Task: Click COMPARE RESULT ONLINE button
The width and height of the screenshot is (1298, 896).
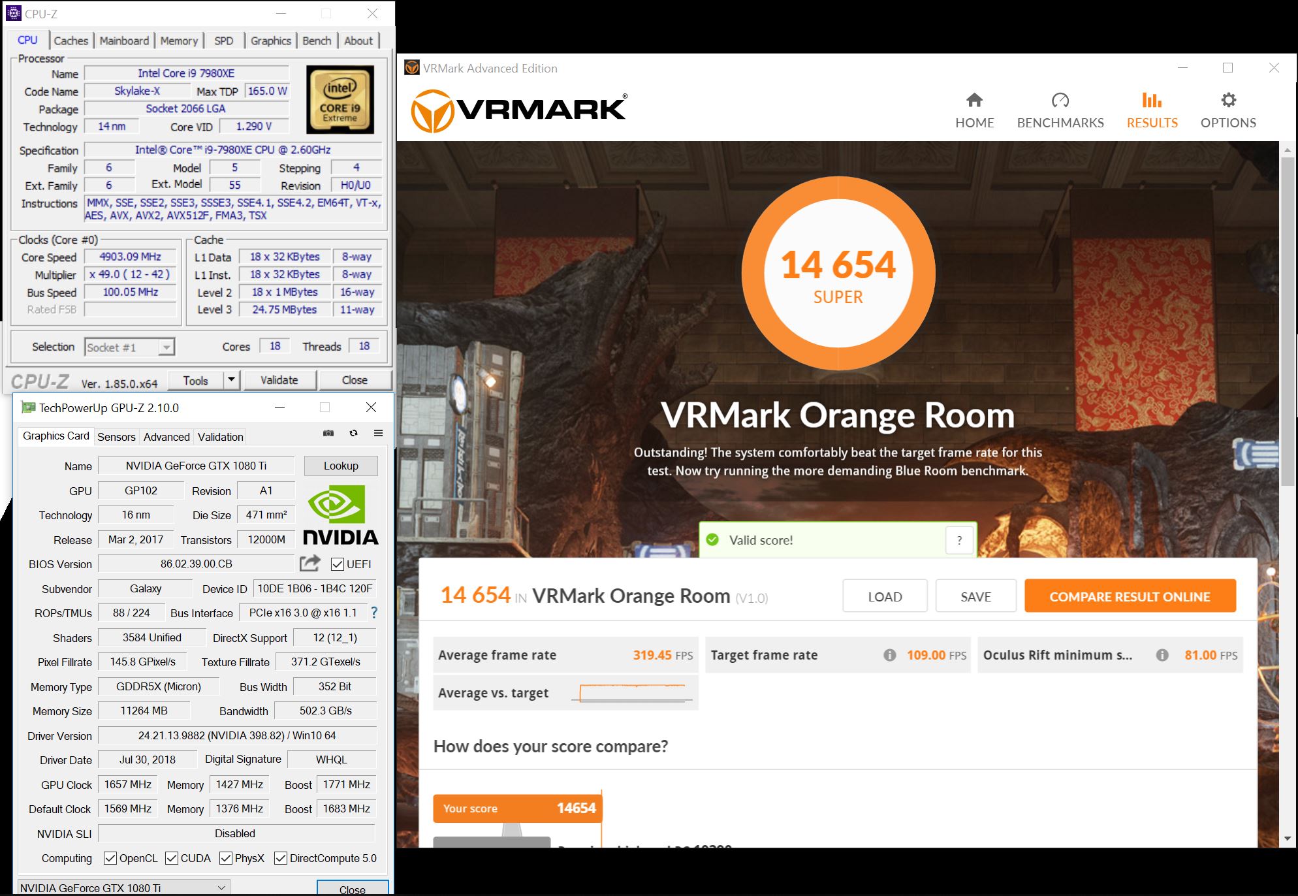Action: pyautogui.click(x=1130, y=596)
